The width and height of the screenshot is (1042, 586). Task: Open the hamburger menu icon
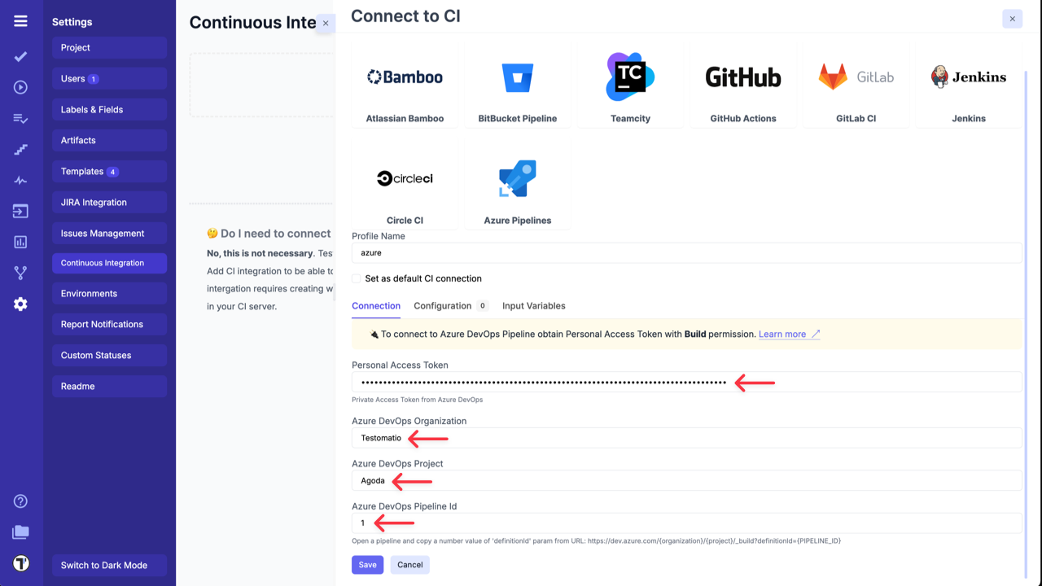20,21
